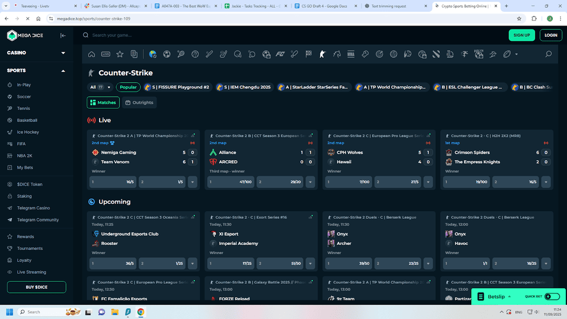The image size is (567, 319).
Task: Select the volleyball sport icon
Action: (x=393, y=54)
